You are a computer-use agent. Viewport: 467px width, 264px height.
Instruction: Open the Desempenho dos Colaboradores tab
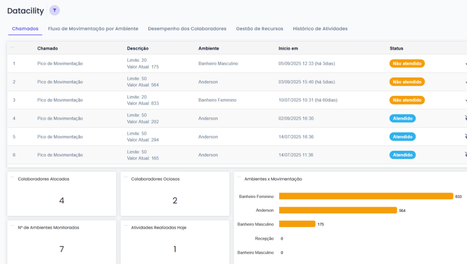(x=187, y=29)
